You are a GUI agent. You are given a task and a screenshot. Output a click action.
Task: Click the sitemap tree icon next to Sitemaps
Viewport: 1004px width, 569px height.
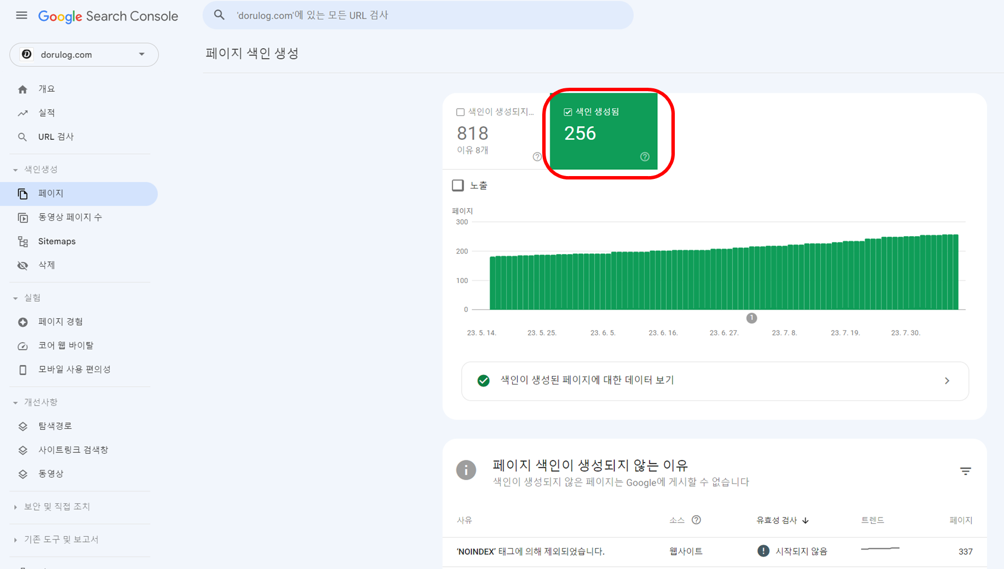pyautogui.click(x=23, y=242)
